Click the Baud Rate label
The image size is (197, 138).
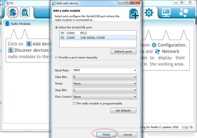(x=62, y=70)
